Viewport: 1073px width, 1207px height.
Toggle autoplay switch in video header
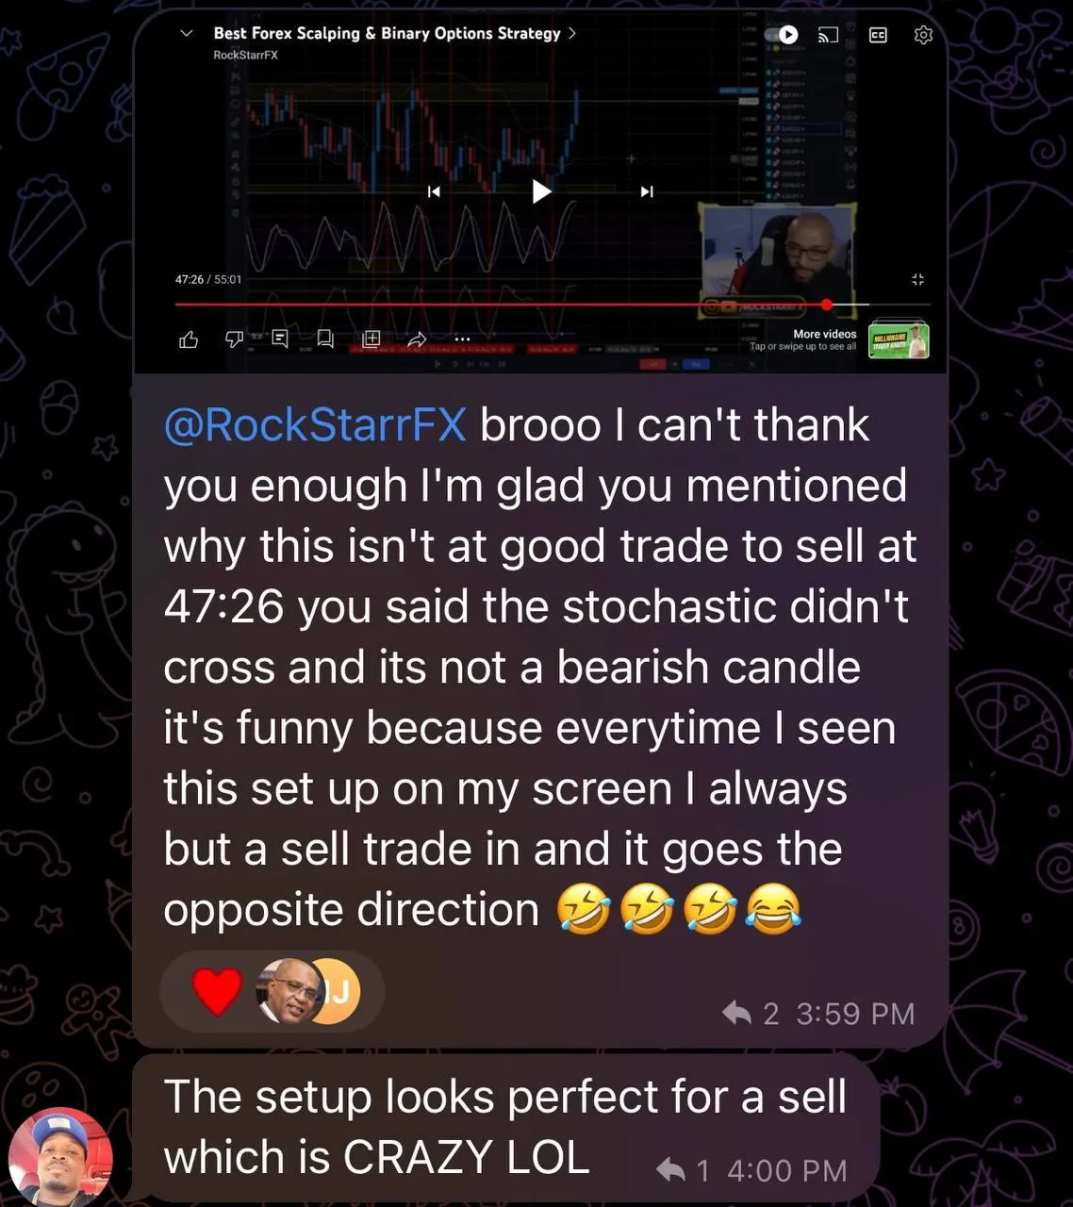[x=782, y=35]
